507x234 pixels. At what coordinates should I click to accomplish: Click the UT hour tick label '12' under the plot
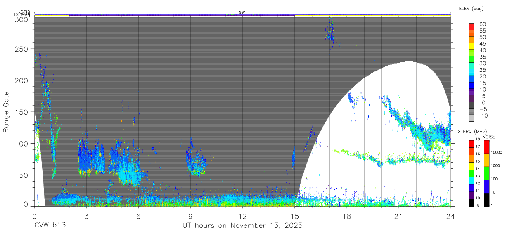pyautogui.click(x=242, y=216)
